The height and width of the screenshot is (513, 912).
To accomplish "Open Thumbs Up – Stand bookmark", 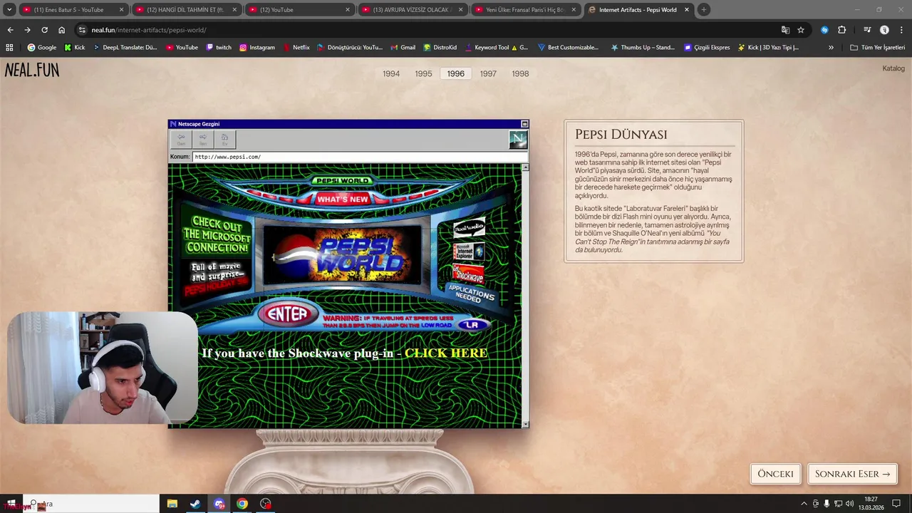I will [643, 48].
